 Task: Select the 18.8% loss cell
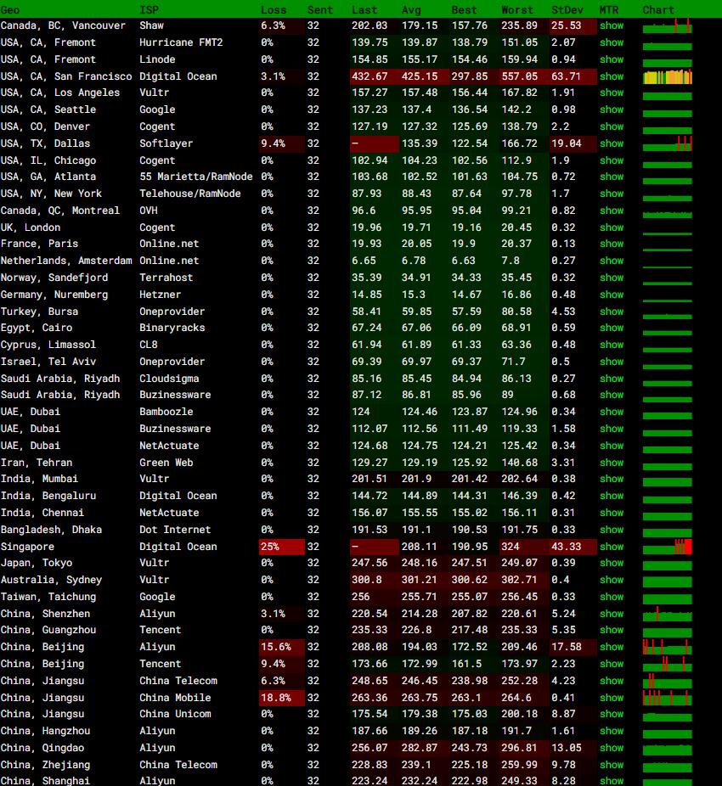[x=282, y=698]
